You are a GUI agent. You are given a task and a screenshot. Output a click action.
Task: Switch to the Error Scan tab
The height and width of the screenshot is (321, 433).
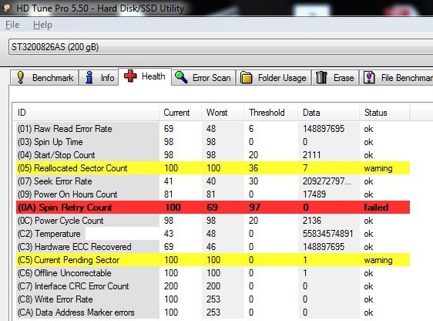click(203, 78)
